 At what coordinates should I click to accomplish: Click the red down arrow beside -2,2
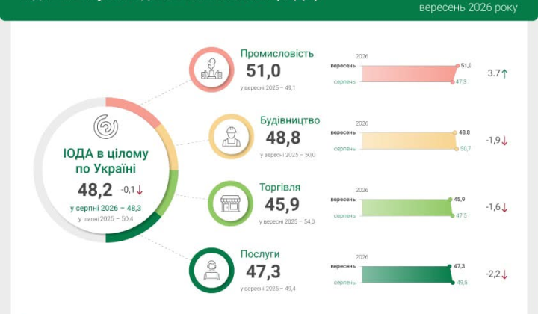[504, 274]
